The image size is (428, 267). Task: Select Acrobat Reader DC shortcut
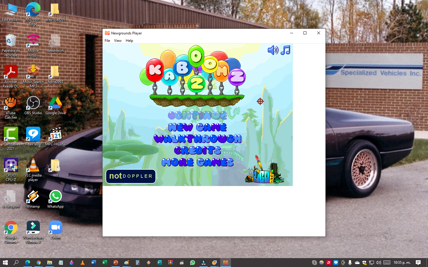(x=11, y=76)
